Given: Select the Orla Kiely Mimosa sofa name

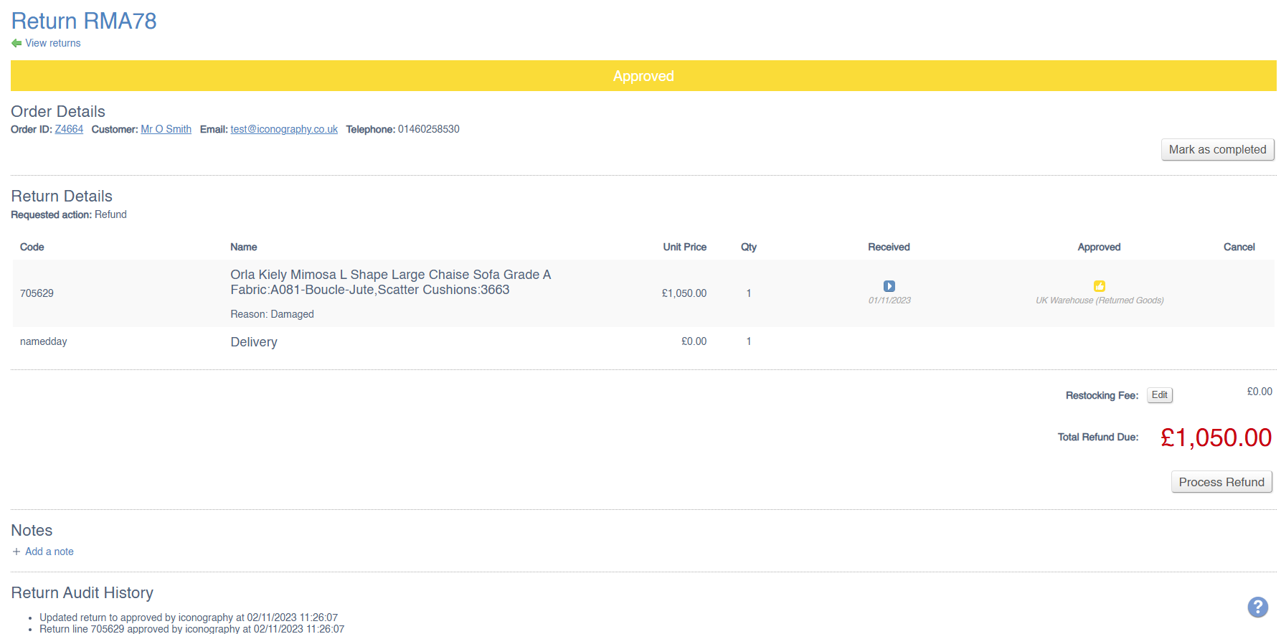Looking at the screenshot, I should pos(390,283).
